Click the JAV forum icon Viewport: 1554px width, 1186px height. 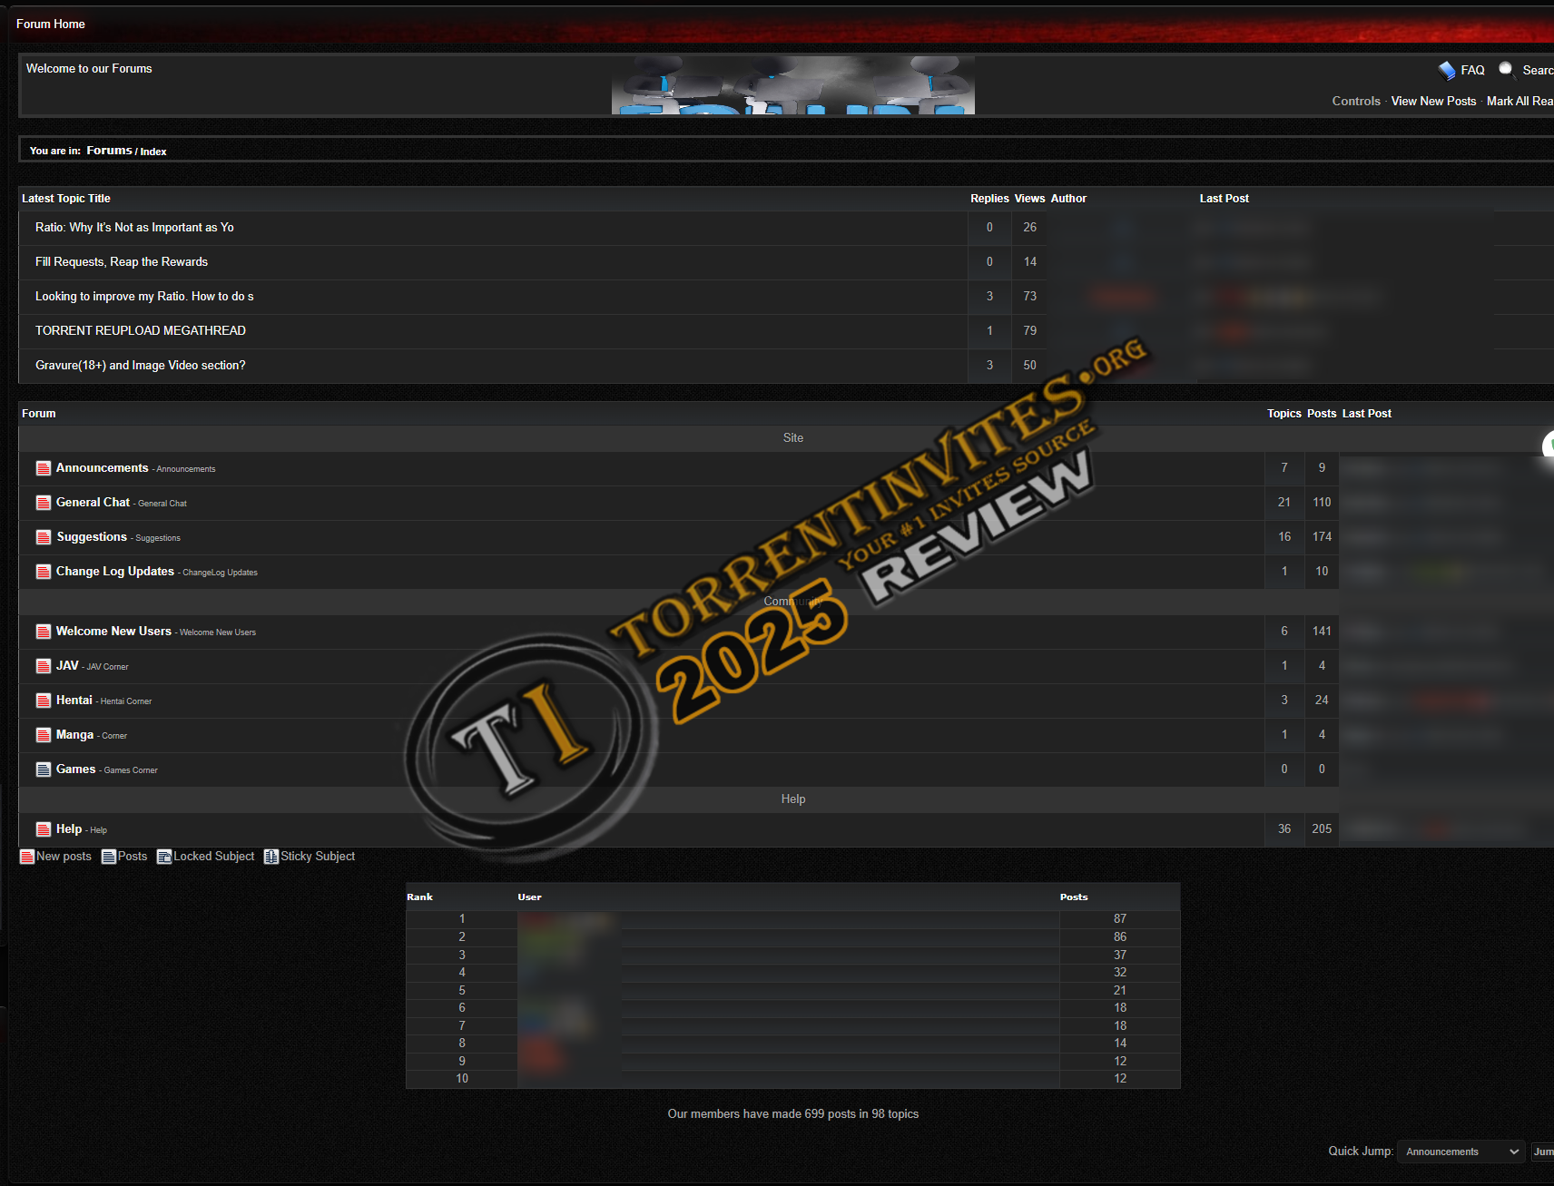[x=43, y=666]
